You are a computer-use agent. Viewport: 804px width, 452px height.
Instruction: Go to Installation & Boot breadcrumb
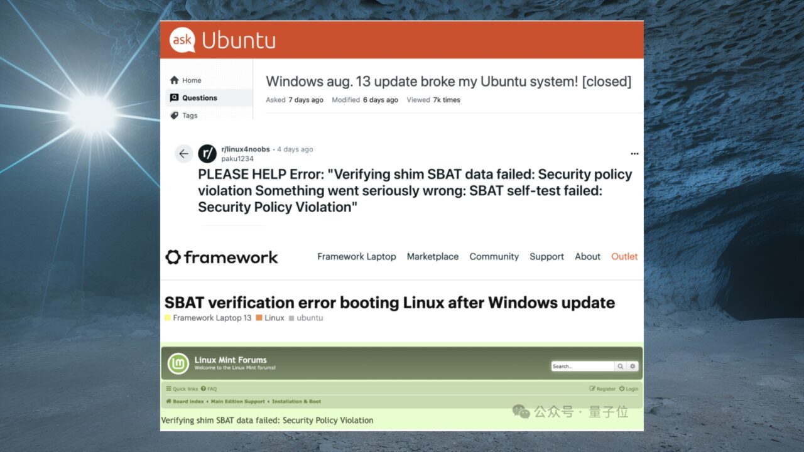tap(296, 401)
